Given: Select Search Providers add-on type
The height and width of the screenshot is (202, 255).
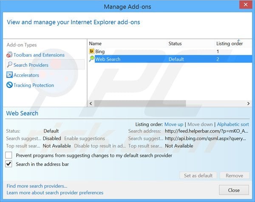Looking at the screenshot, I should tap(45, 65).
